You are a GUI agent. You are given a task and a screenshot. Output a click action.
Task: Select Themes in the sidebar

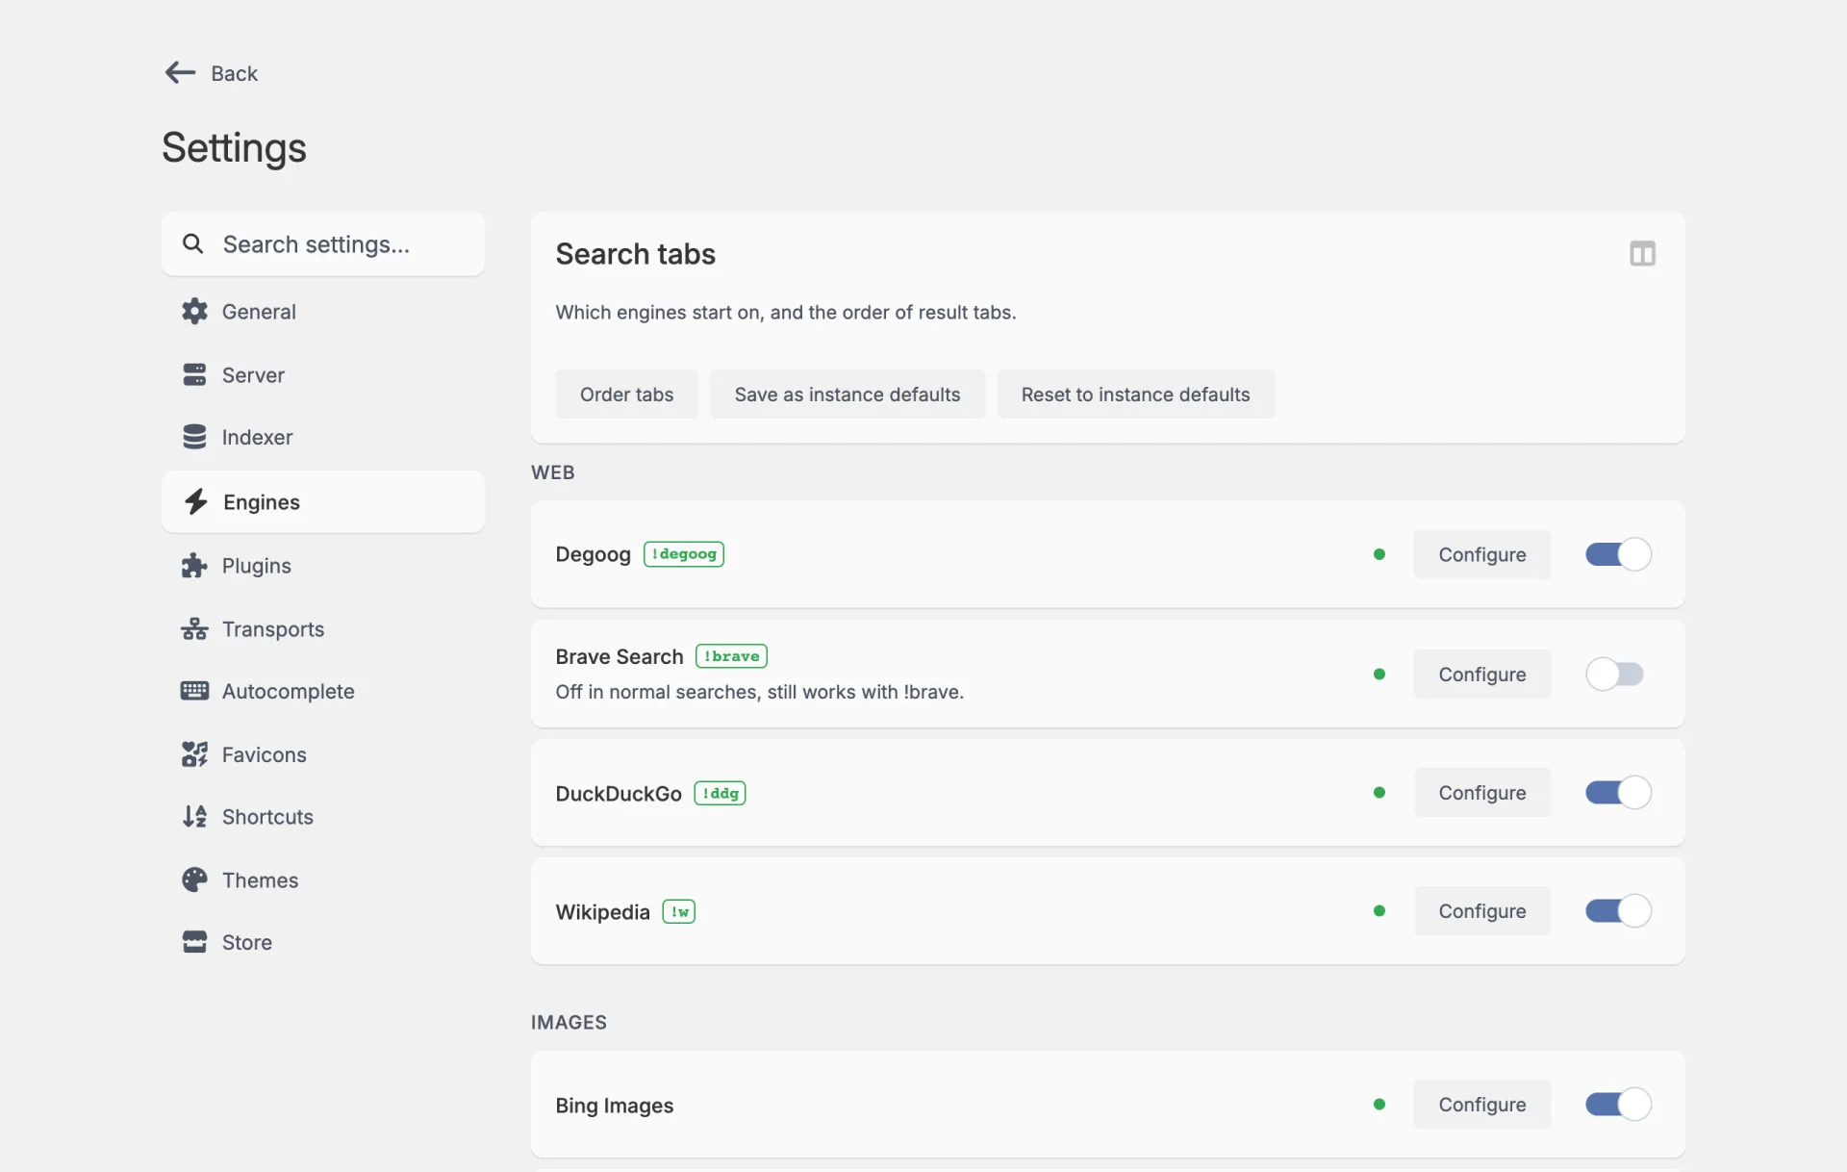(323, 880)
